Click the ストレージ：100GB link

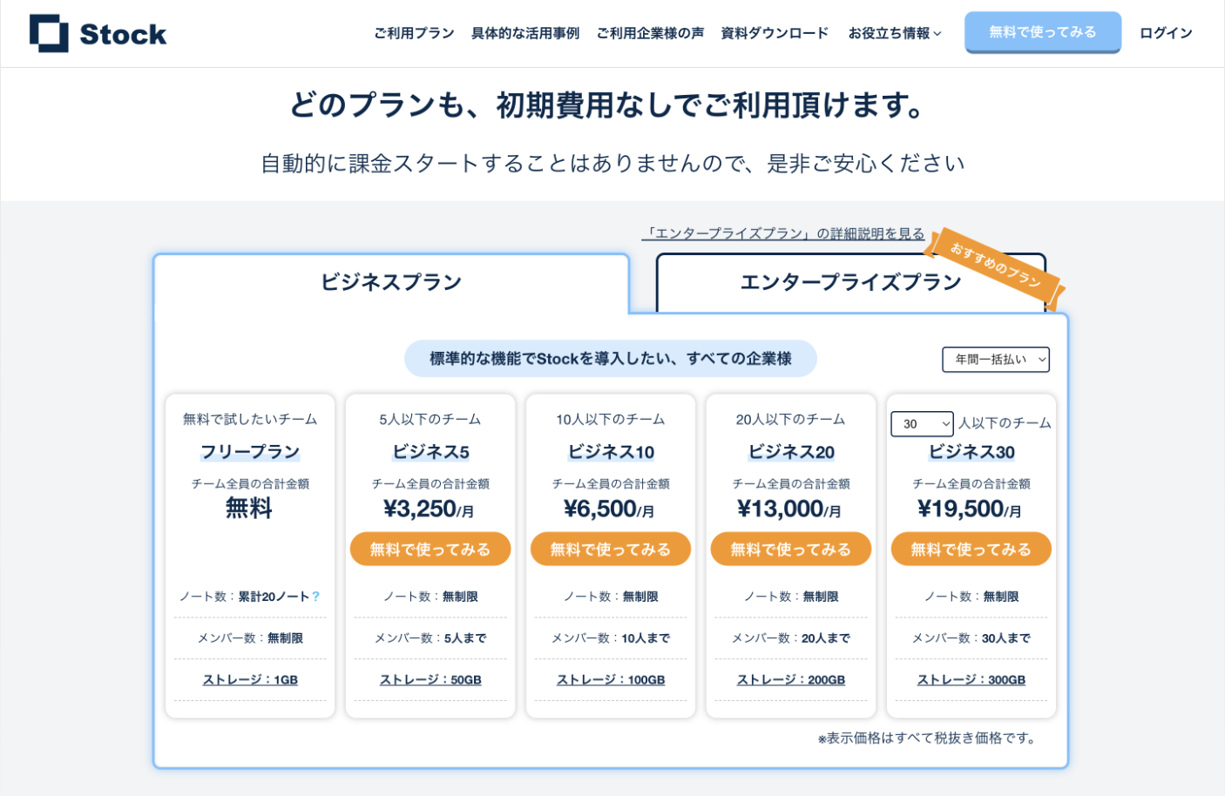coord(611,680)
